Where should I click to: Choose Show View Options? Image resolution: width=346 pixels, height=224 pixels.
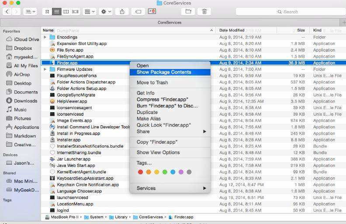pyautogui.click(x=170, y=152)
